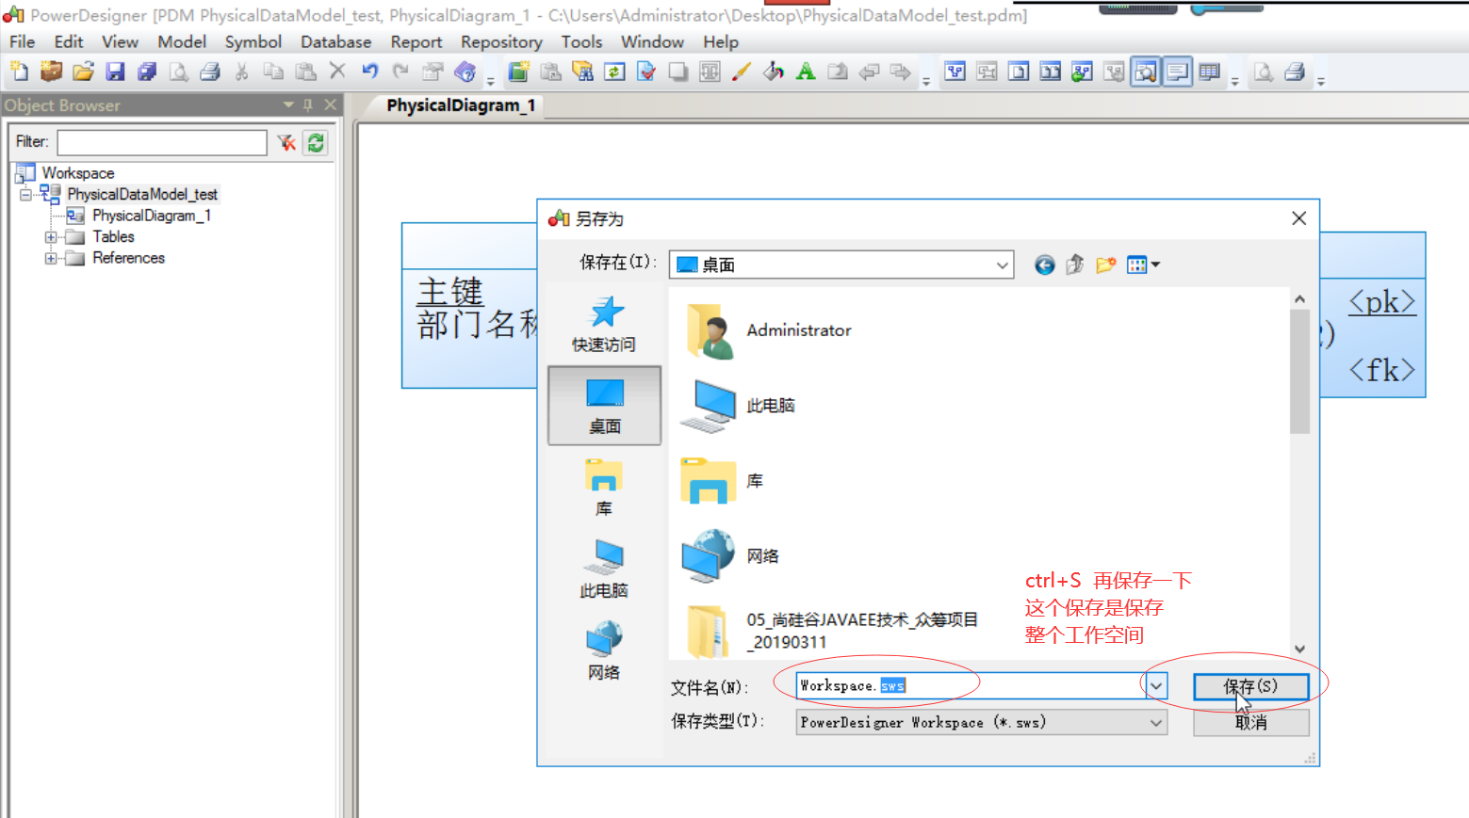Viewport: 1469px width, 818px height.
Task: Toggle the output note window toolbar button
Action: click(1178, 72)
